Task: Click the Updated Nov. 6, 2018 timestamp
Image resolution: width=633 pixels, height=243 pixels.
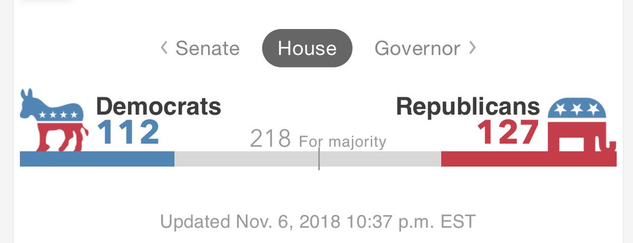Action: click(318, 221)
